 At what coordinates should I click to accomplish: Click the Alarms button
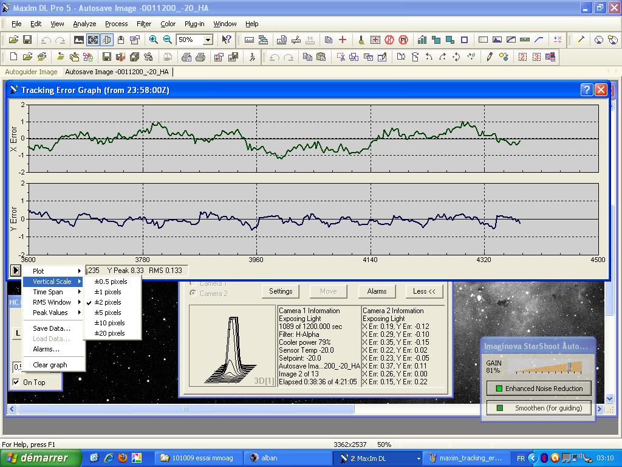coord(377,291)
